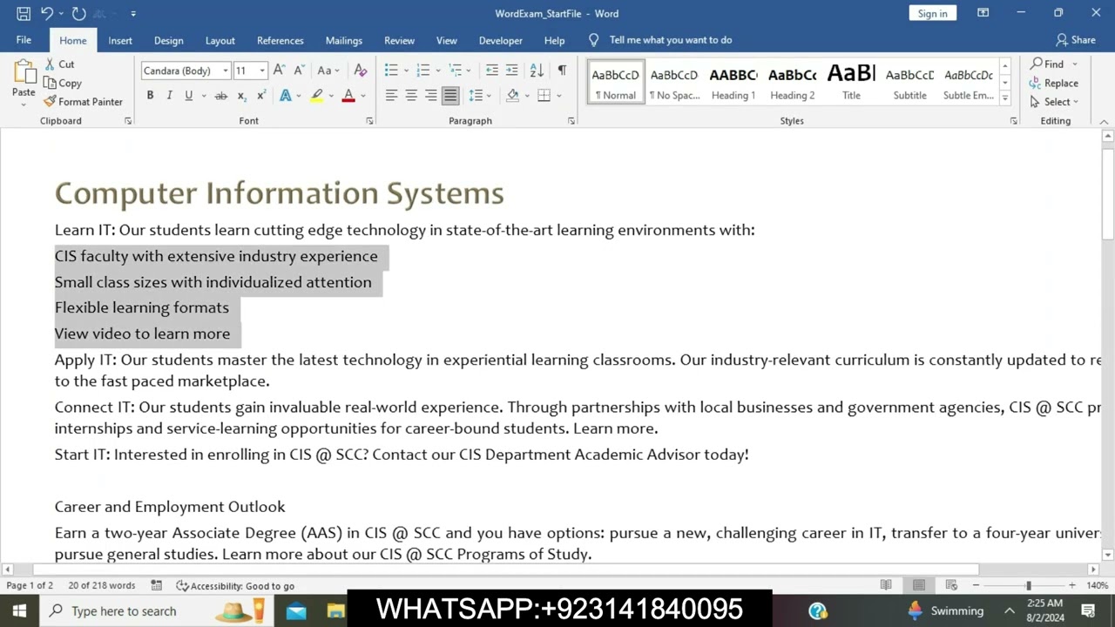This screenshot has width=1115, height=627.
Task: Apply strikethrough to selected text
Action: click(x=221, y=96)
